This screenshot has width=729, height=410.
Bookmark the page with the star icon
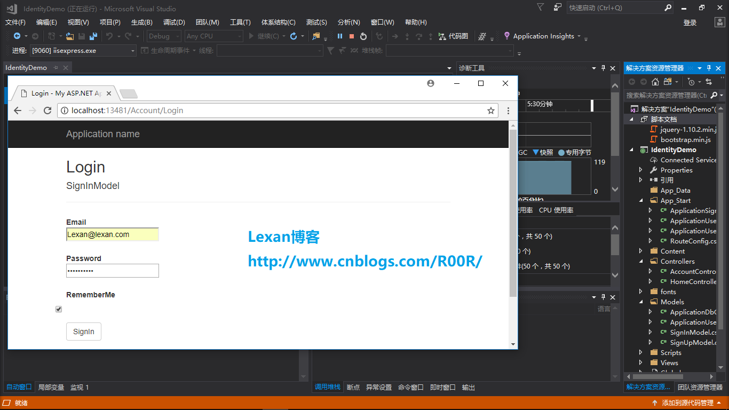(491, 111)
